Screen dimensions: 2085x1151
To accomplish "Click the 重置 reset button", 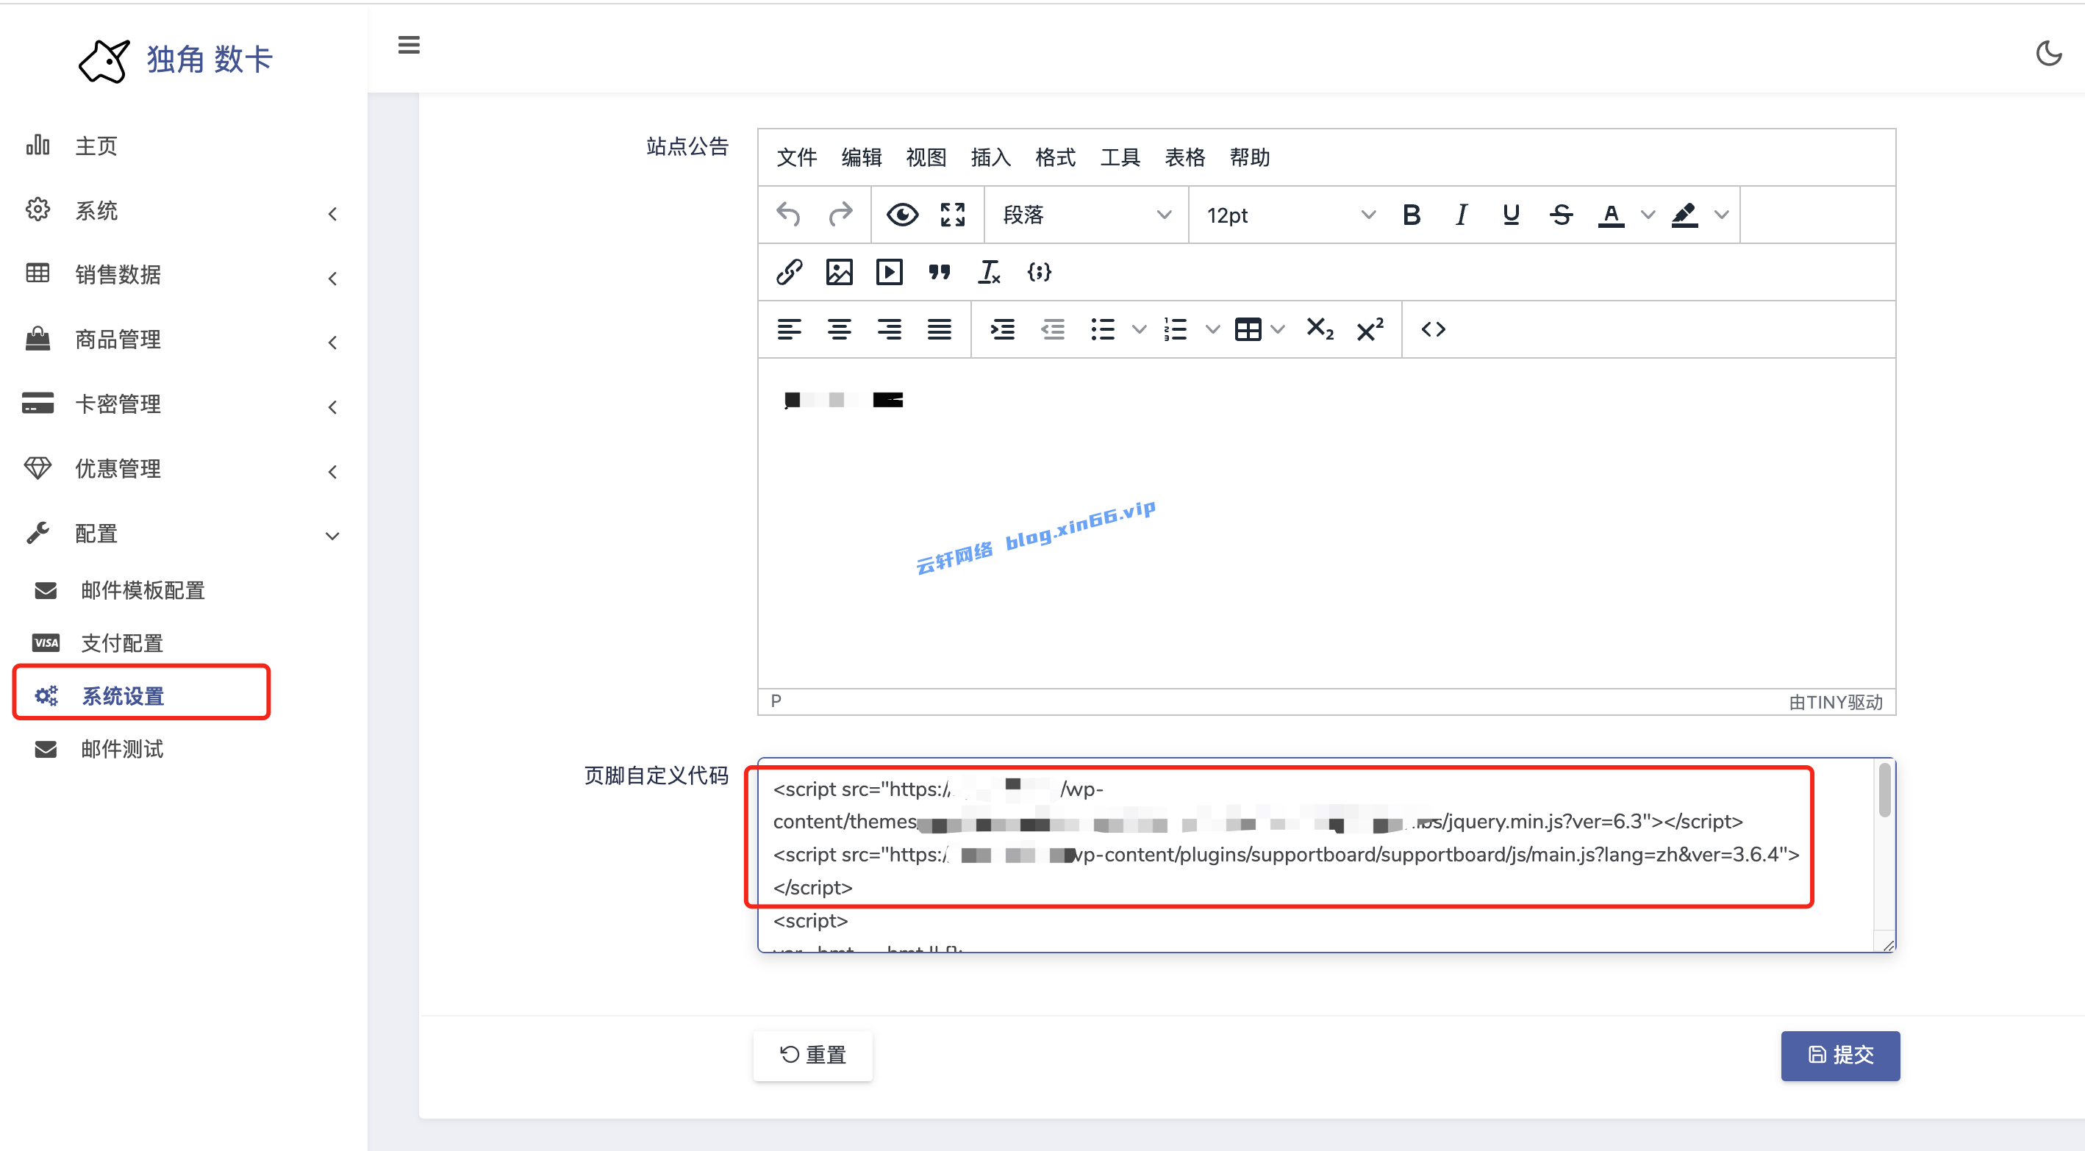I will pos(812,1055).
